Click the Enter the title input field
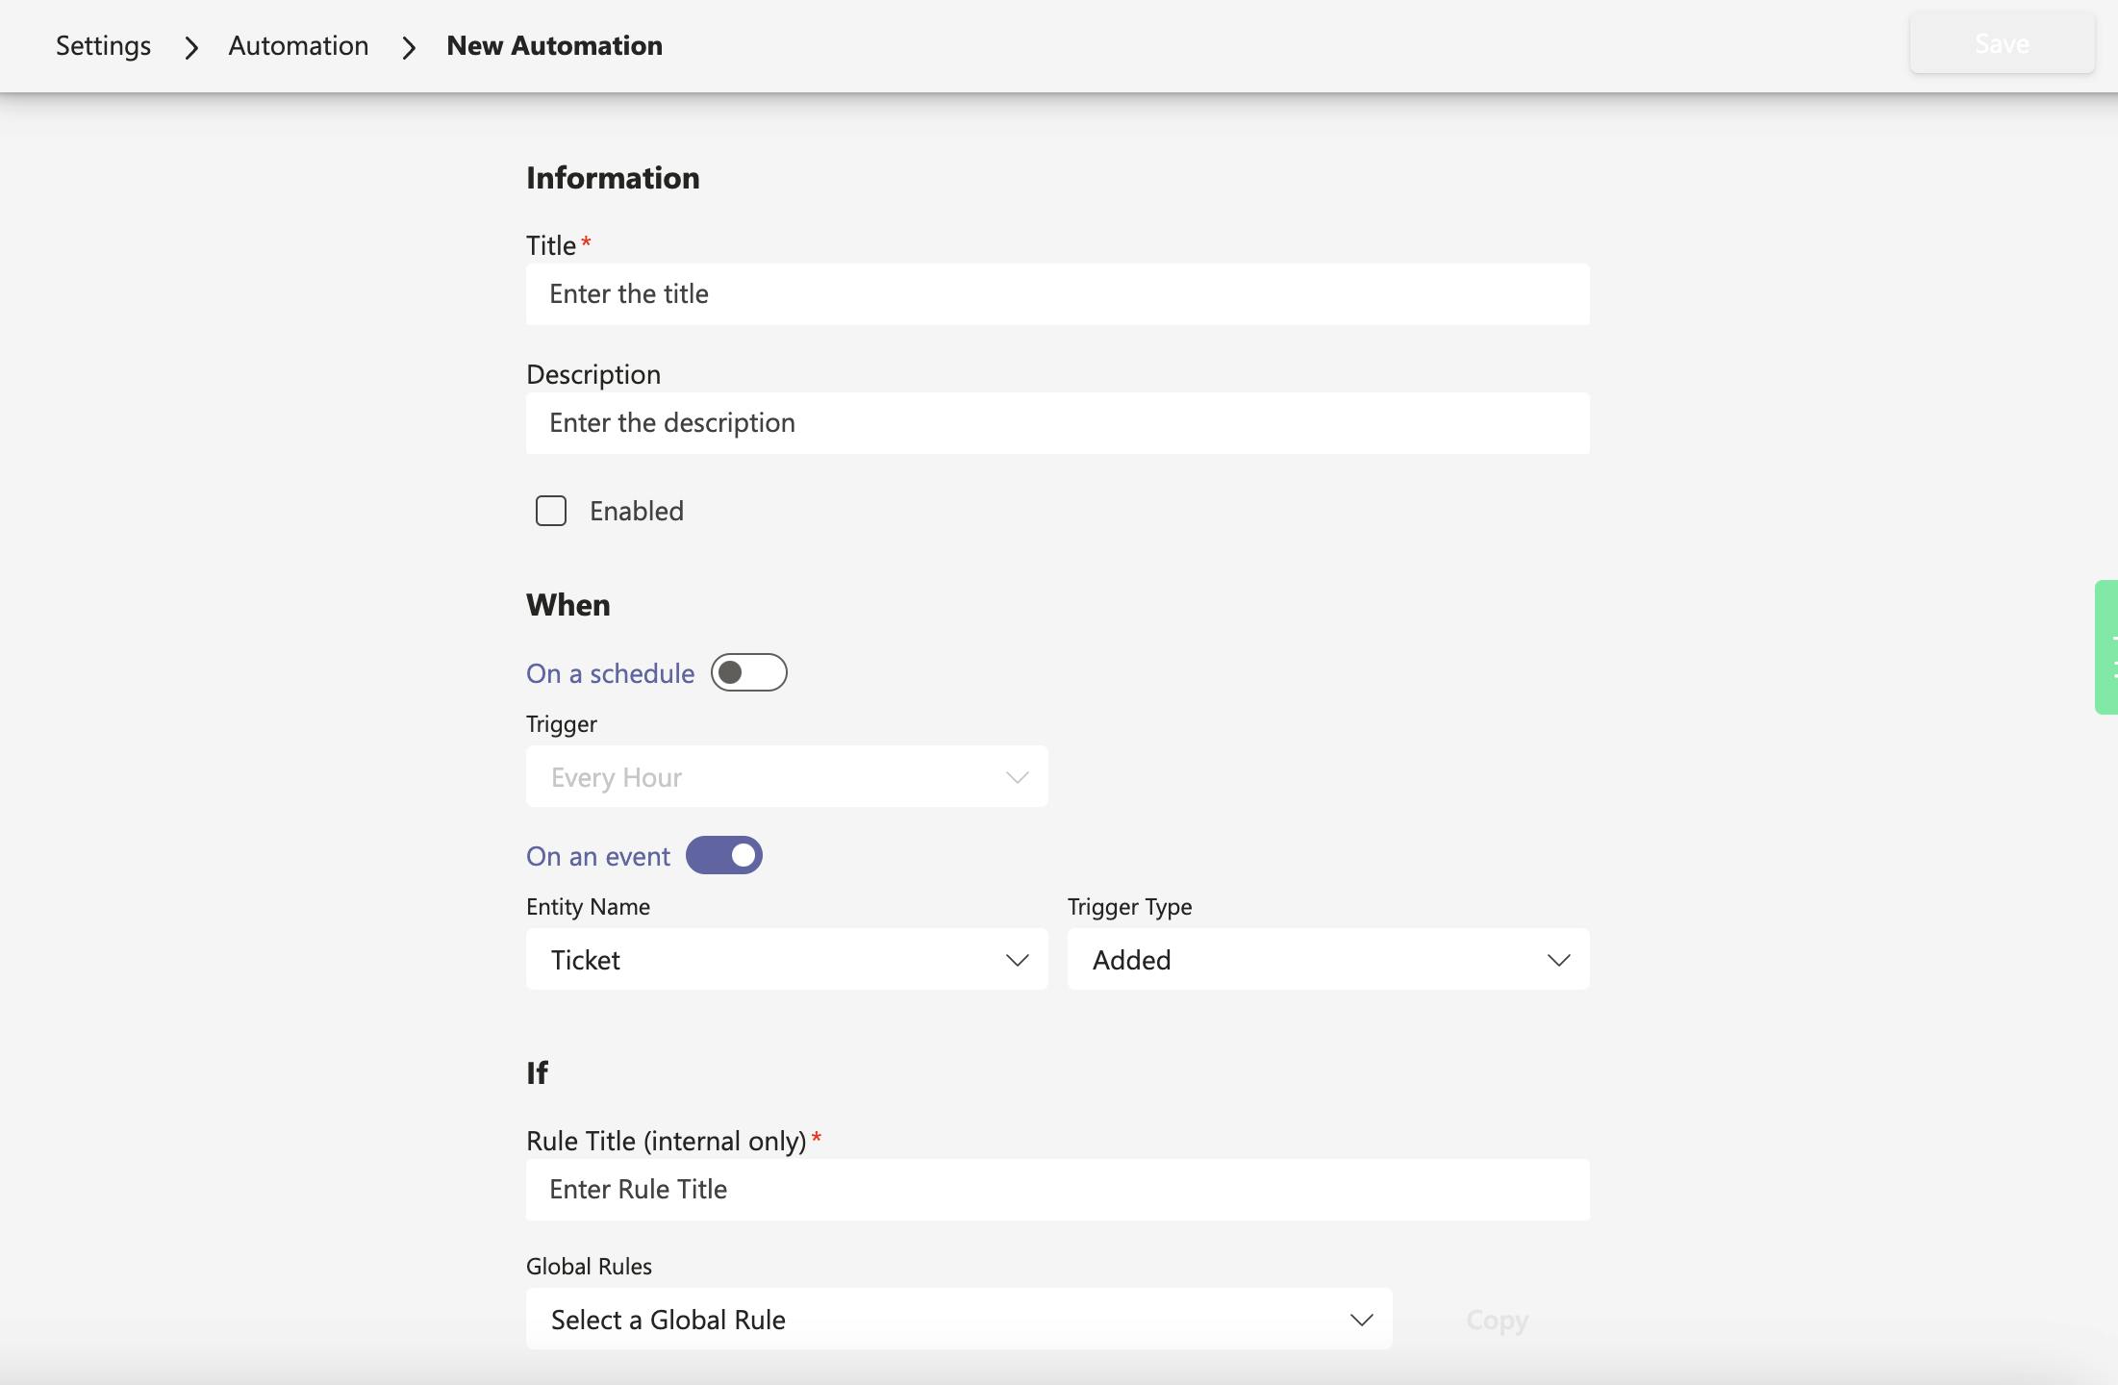Screen dimensions: 2118x1385 pyautogui.click(x=1057, y=294)
